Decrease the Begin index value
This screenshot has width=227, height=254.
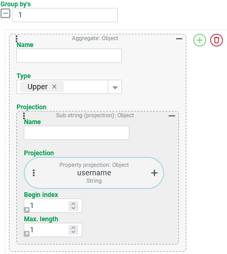[x=73, y=208]
